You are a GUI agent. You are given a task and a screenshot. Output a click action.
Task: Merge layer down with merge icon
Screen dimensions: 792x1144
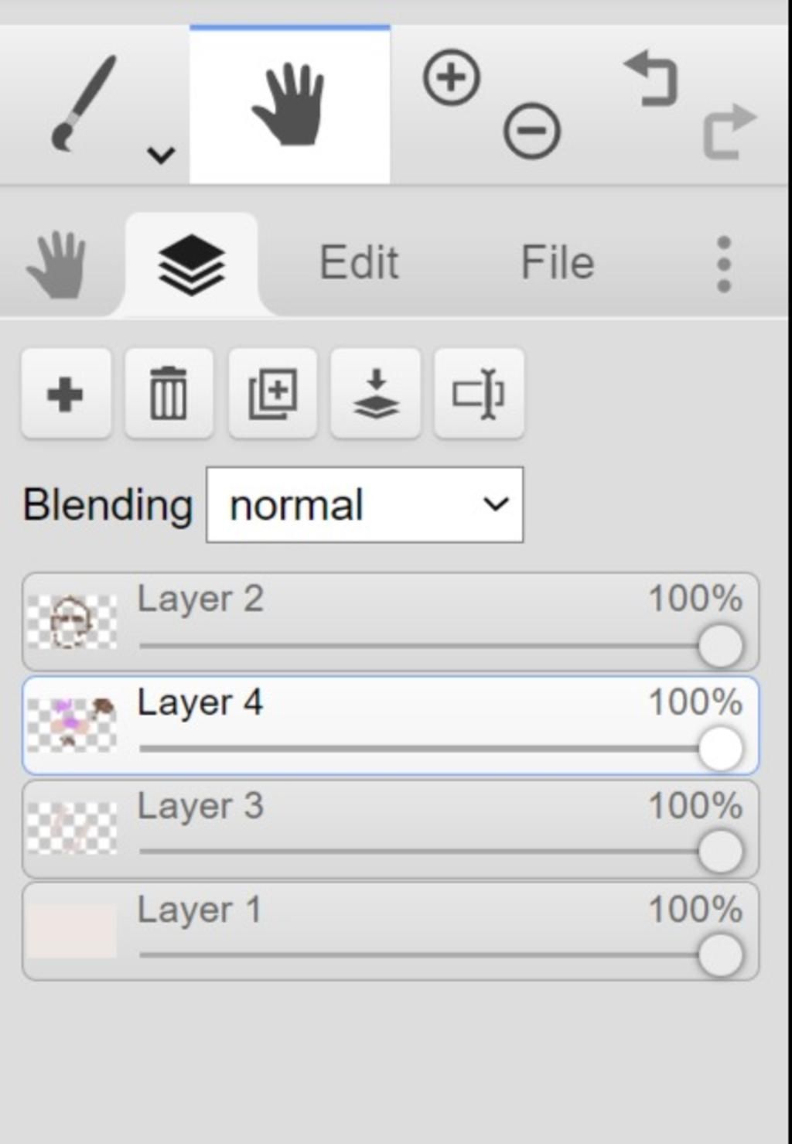(376, 394)
